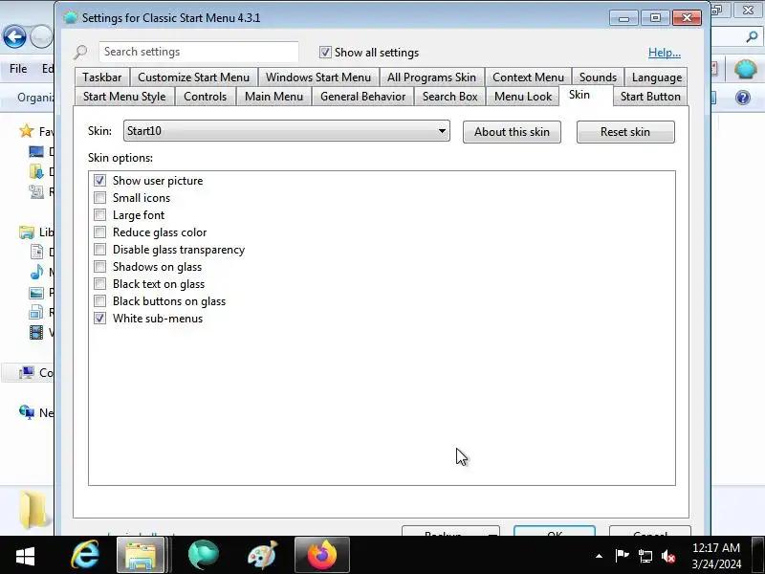Viewport: 765px width, 574px height.
Task: Click the Explorer back arrow button
Action: click(14, 37)
